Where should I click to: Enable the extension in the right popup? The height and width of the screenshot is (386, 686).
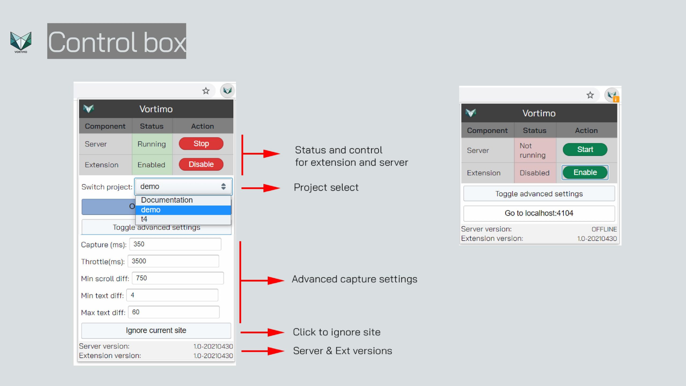[585, 172]
